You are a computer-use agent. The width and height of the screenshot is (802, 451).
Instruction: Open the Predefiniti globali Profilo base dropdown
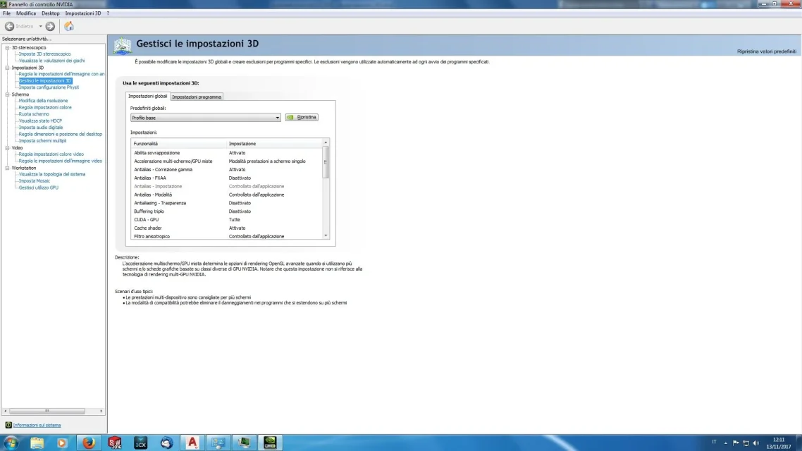pos(205,118)
